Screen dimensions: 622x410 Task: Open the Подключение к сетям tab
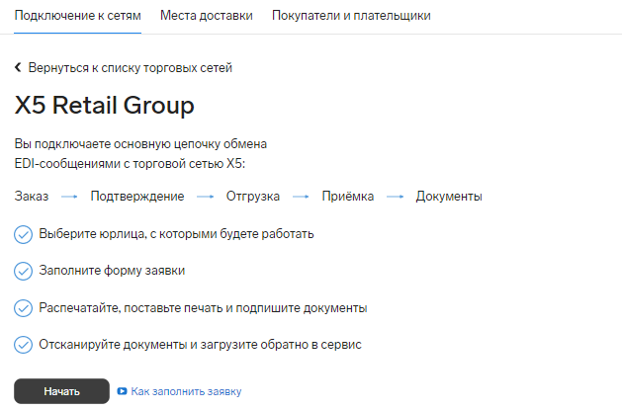click(78, 16)
